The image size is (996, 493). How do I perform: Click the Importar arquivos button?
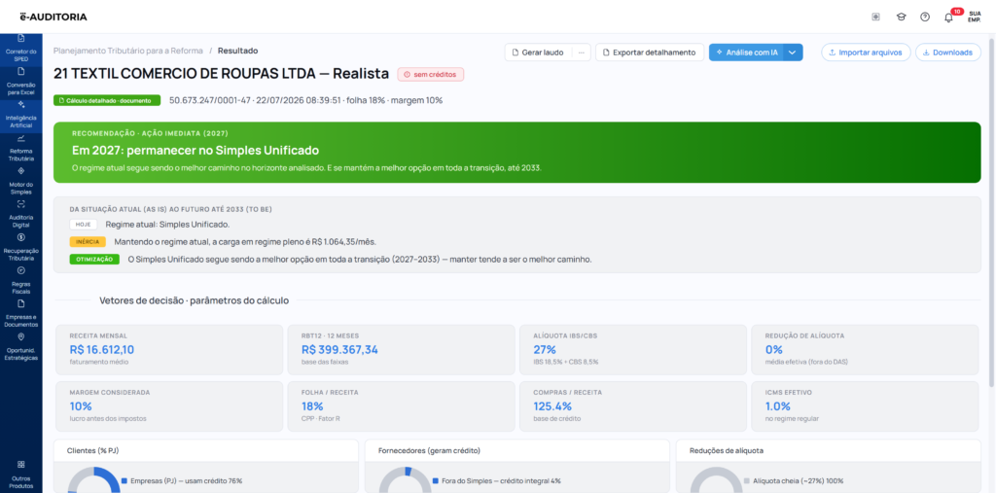coord(866,53)
